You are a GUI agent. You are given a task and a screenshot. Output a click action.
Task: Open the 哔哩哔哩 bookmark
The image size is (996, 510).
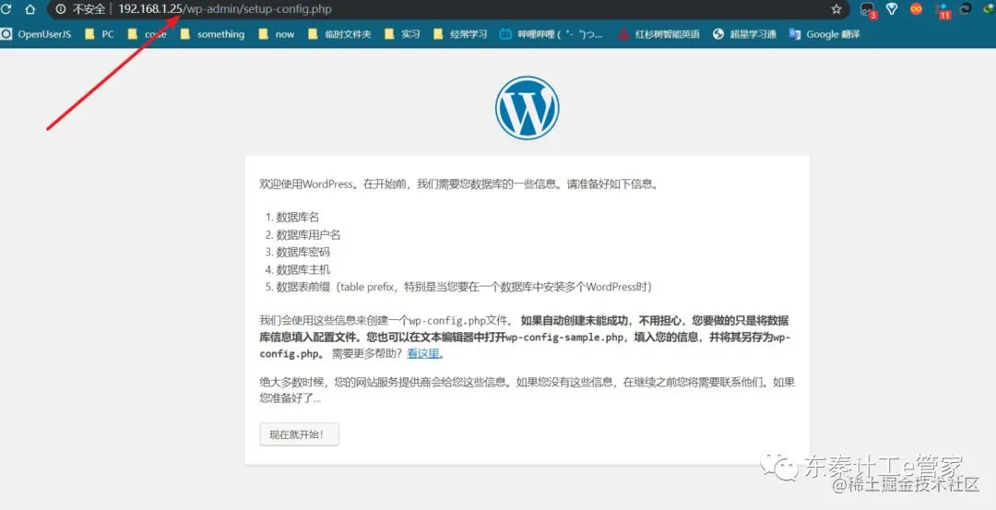(551, 34)
